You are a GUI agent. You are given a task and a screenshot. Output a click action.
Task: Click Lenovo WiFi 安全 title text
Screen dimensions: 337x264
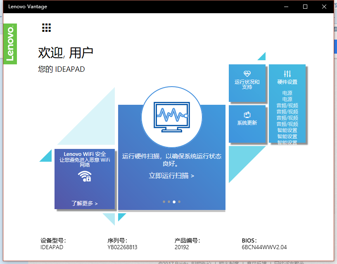coord(85,154)
